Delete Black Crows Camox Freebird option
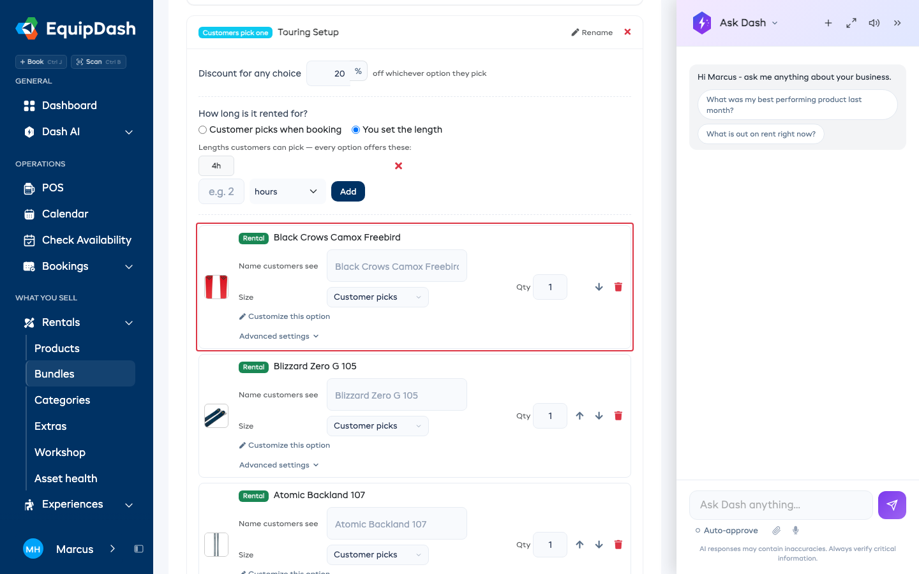This screenshot has width=919, height=574. click(618, 287)
